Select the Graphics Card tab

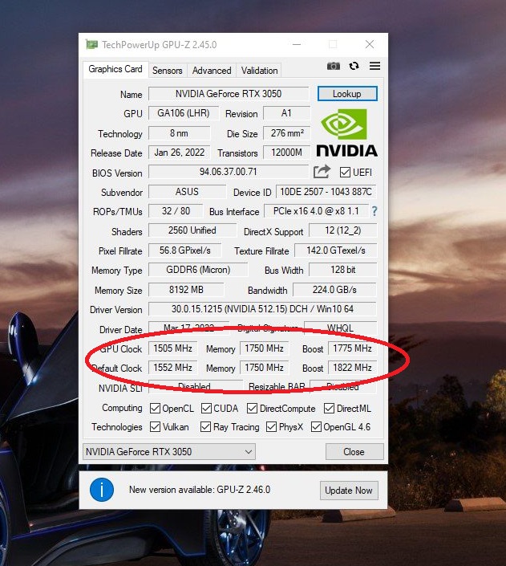(x=115, y=69)
